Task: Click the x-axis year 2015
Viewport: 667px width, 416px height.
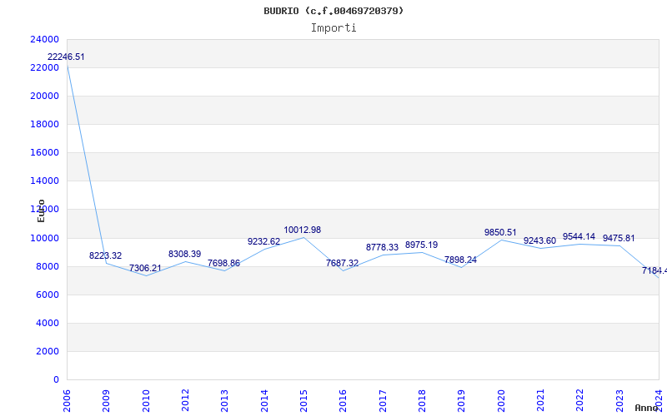Action: point(303,401)
